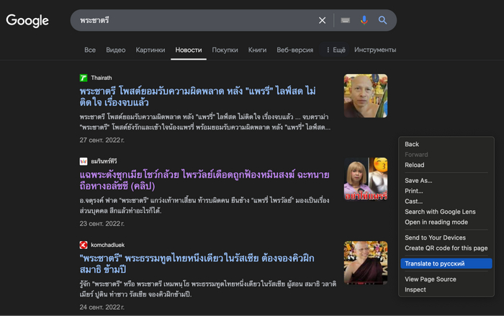Click the komchadluek source favicon

click(x=84, y=245)
